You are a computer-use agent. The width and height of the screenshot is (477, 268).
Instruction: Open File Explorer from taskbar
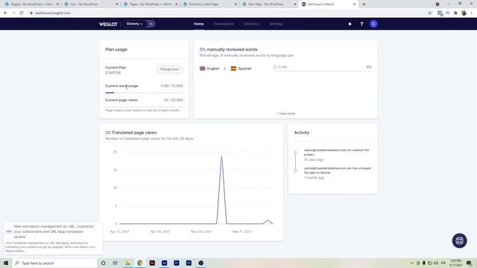[x=127, y=263]
